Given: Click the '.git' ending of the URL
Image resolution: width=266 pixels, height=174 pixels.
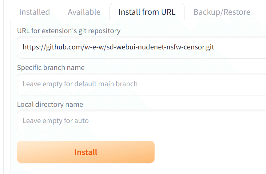Looking at the screenshot, I should 208,47.
